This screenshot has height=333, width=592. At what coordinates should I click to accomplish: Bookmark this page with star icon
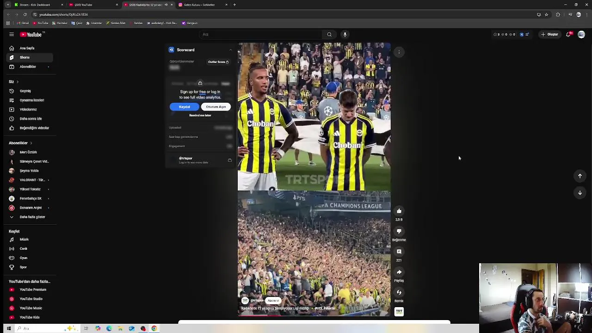click(x=546, y=14)
